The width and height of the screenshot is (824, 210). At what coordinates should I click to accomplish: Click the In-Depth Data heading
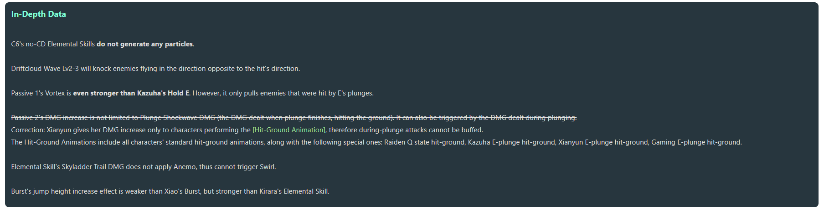38,14
